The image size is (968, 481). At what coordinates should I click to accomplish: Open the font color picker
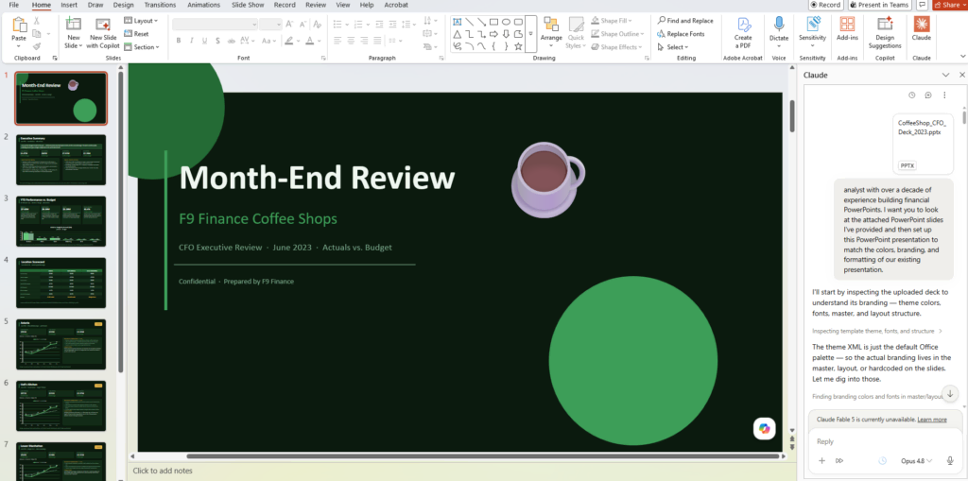(x=312, y=41)
